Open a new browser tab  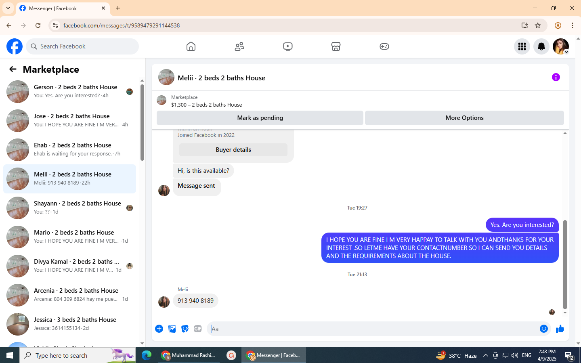(x=118, y=8)
